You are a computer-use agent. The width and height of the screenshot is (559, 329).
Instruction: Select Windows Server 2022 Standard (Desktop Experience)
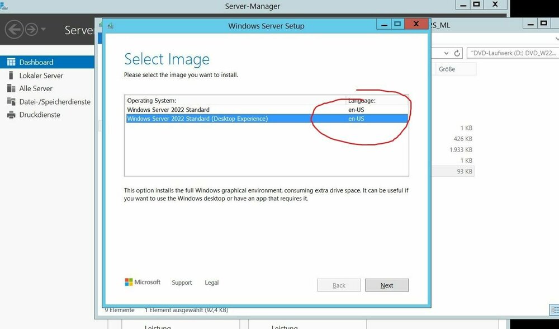pyautogui.click(x=197, y=119)
